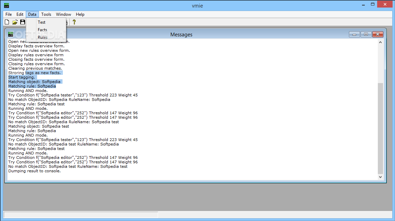Click the Save diskette toolbar icon

coord(23,22)
